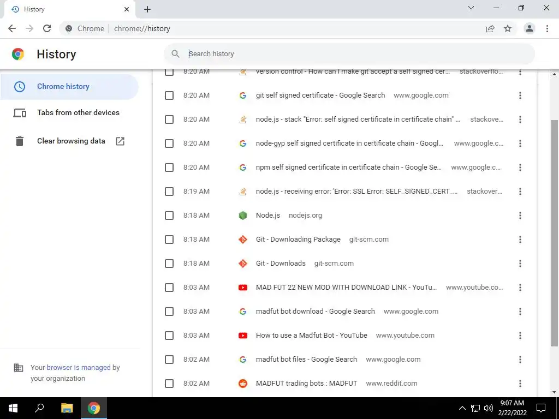Close the History tab

(x=127, y=9)
